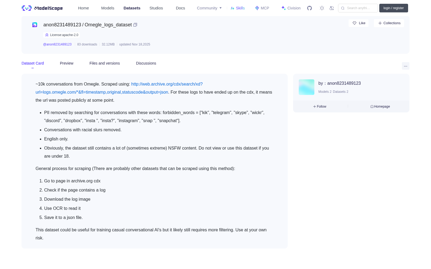Expand the Community dropdown menu
431x269 pixels.
[x=209, y=8]
